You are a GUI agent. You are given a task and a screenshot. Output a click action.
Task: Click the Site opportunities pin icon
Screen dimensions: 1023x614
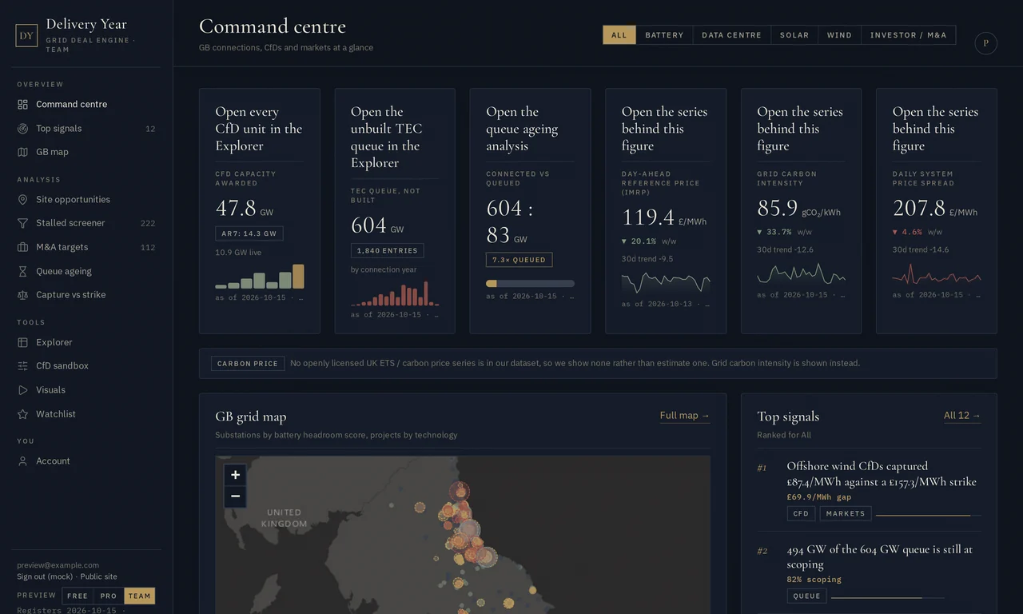click(22, 199)
